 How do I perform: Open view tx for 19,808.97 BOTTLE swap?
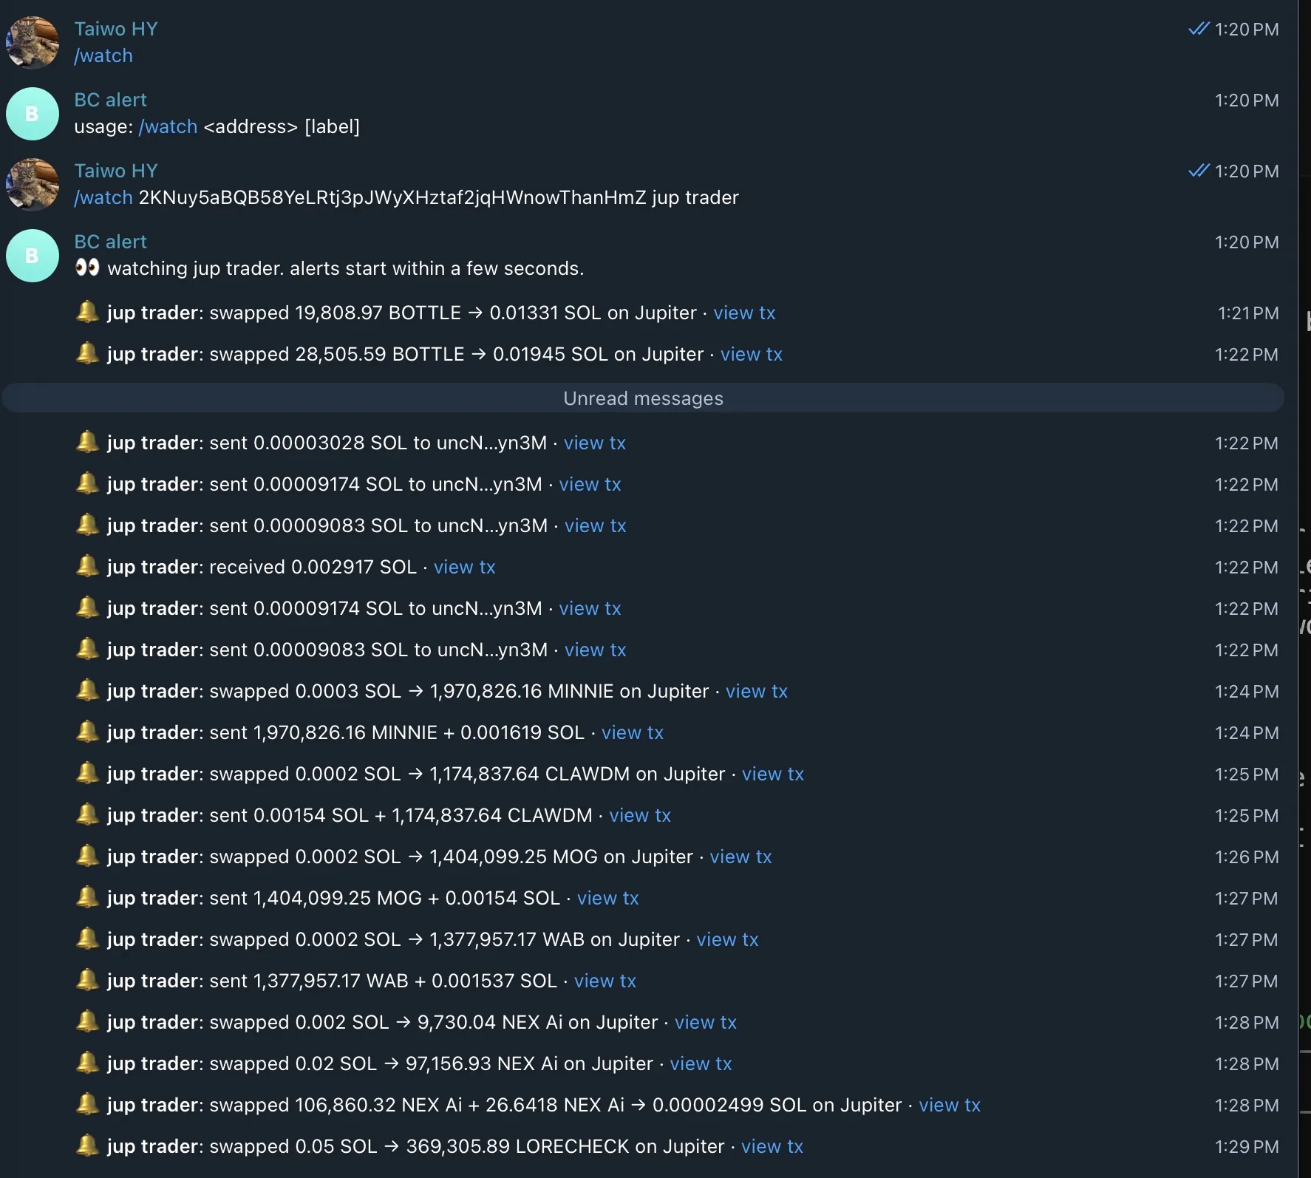click(x=744, y=313)
